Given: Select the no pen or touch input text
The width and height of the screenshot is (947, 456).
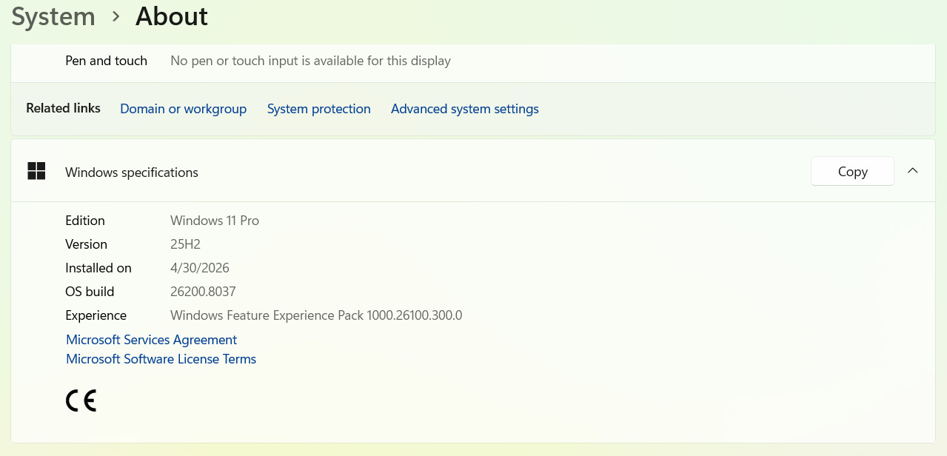Looking at the screenshot, I should coord(310,61).
